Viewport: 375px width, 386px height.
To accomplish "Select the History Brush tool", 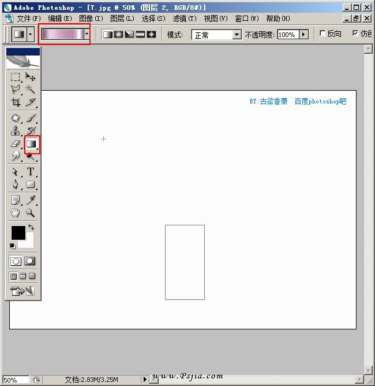I will point(31,131).
